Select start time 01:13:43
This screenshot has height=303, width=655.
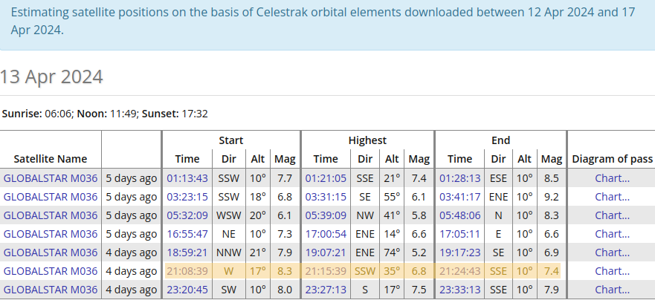point(187,178)
